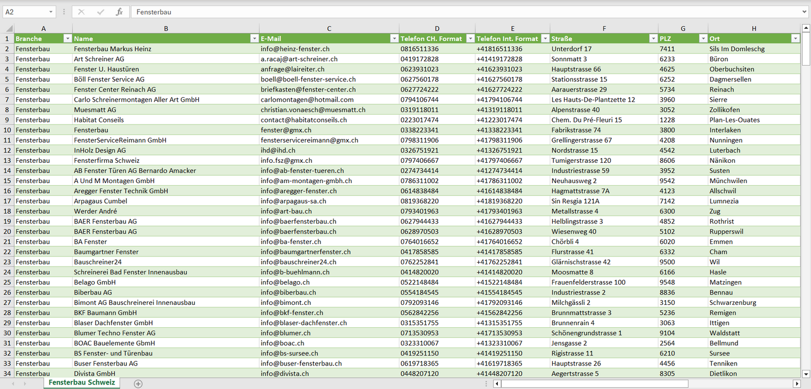
Task: Add a new sheet with plus icon
Action: point(138,383)
